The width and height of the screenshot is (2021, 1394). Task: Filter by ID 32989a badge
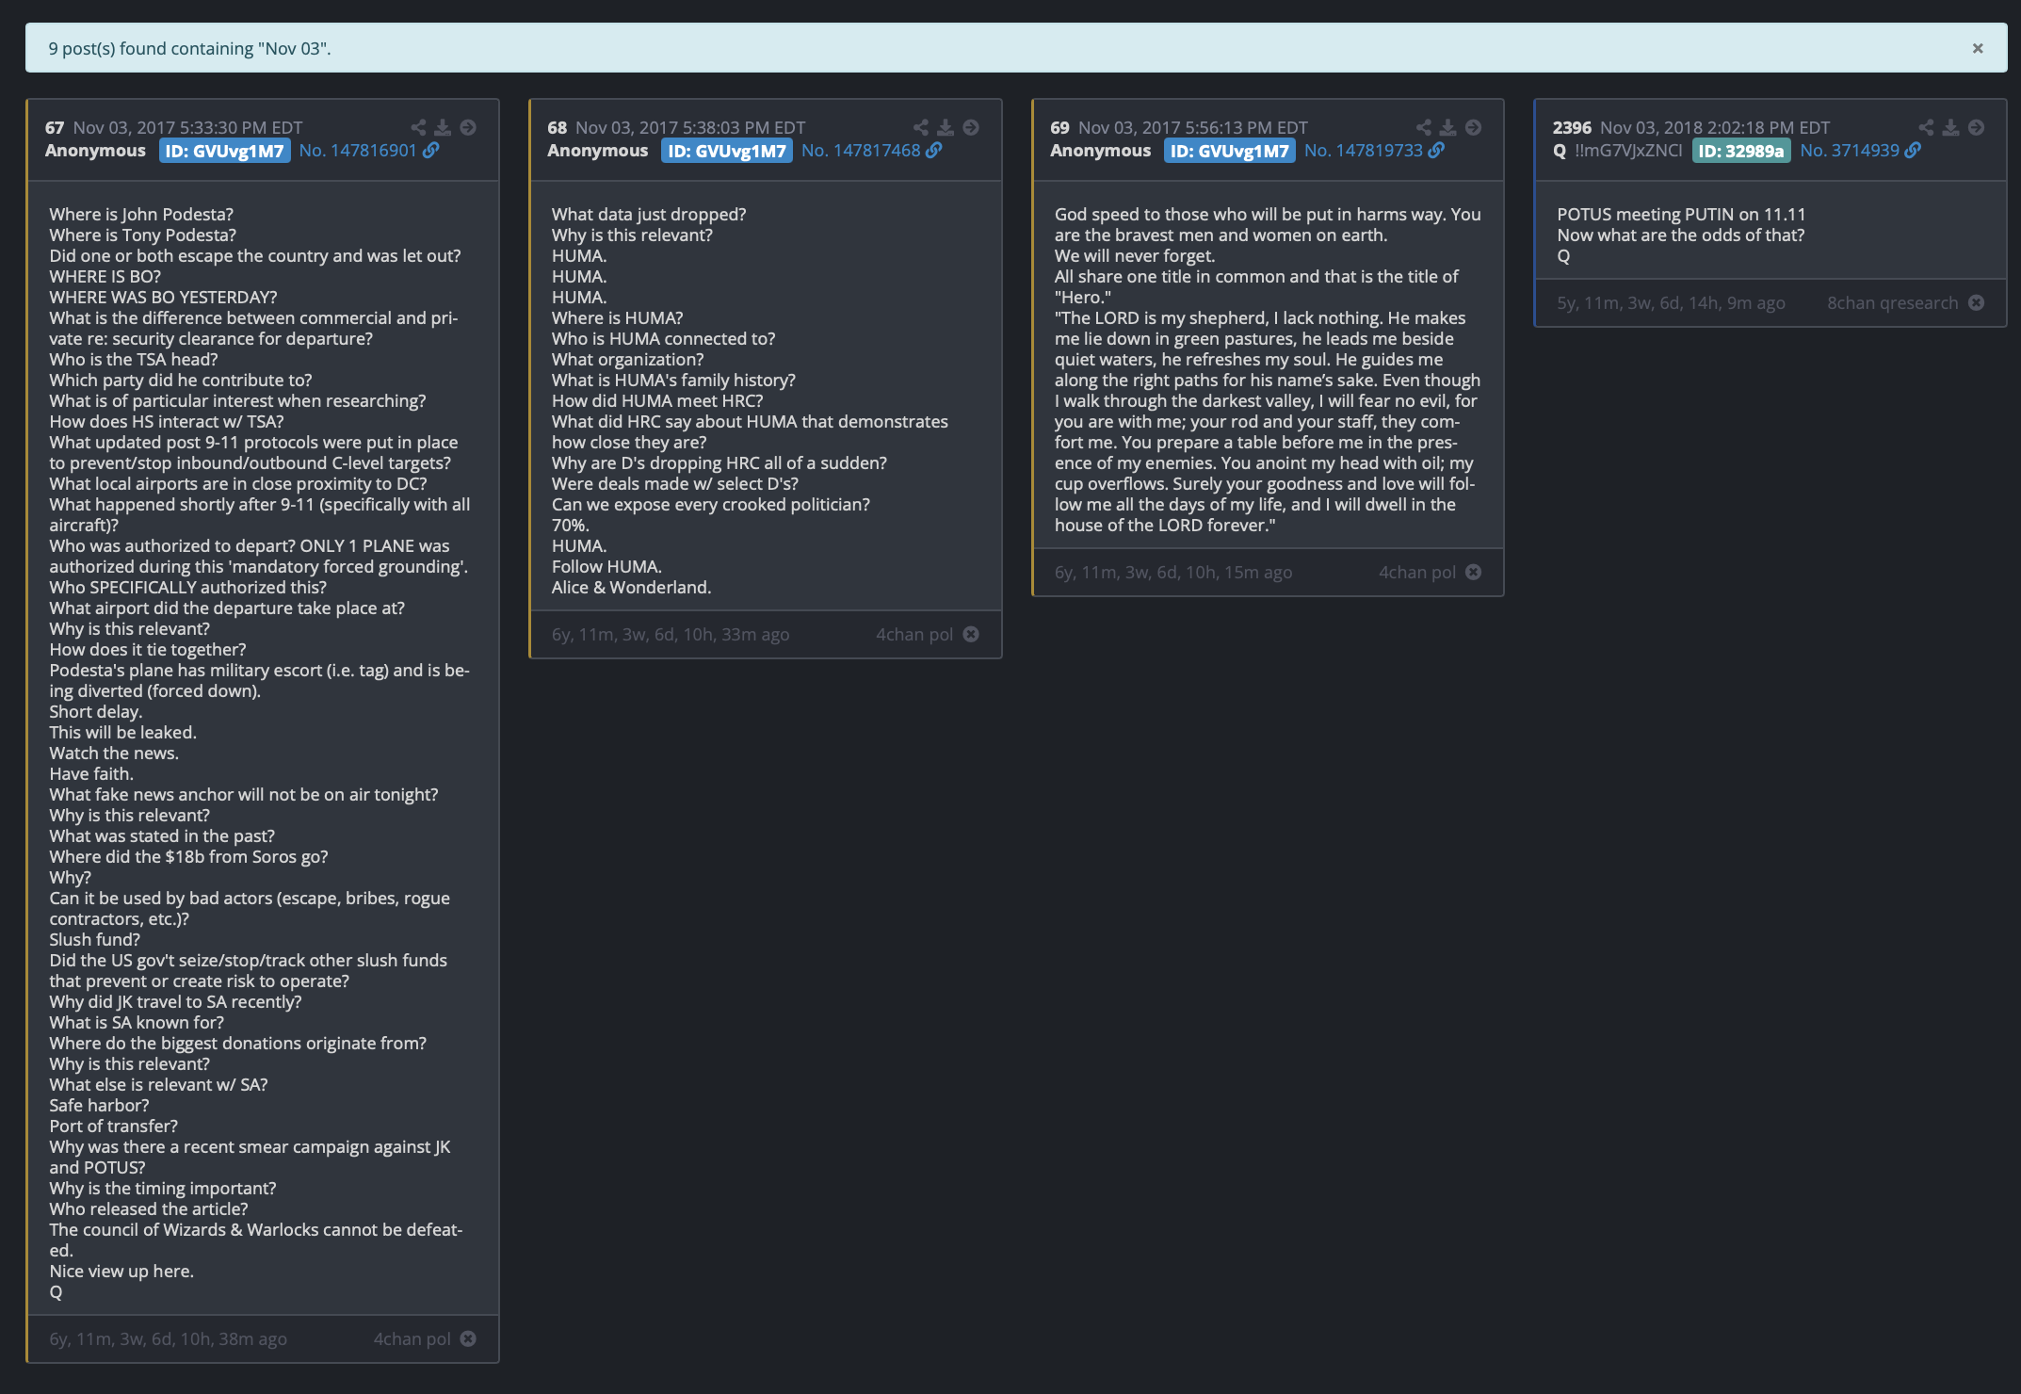tap(1741, 151)
